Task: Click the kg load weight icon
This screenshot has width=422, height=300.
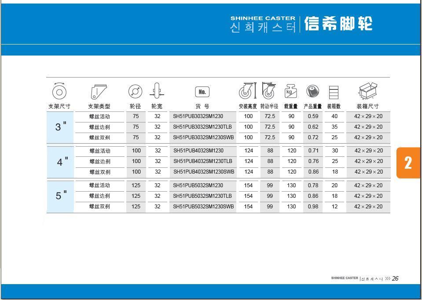Action: pos(291,92)
